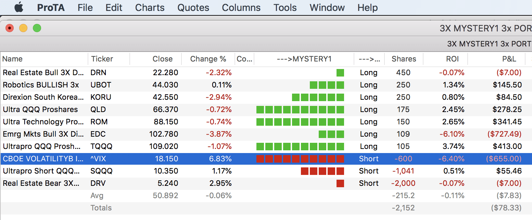Select the Robotics BULLISH 3x row name
This screenshot has width=532, height=220.
pos(41,85)
